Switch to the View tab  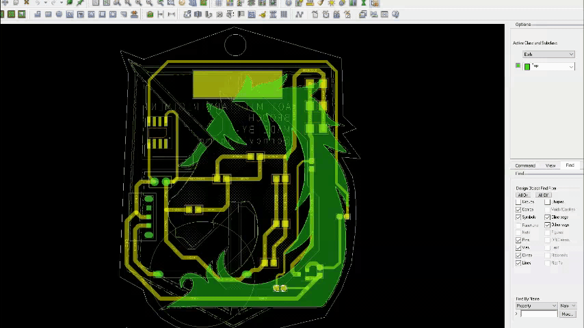(x=550, y=165)
